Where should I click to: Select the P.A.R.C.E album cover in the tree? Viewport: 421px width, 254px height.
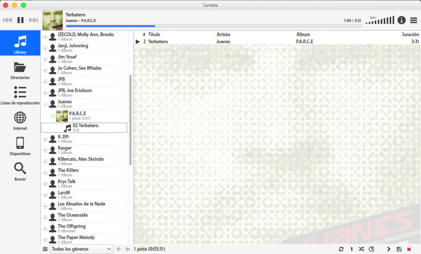(x=62, y=116)
